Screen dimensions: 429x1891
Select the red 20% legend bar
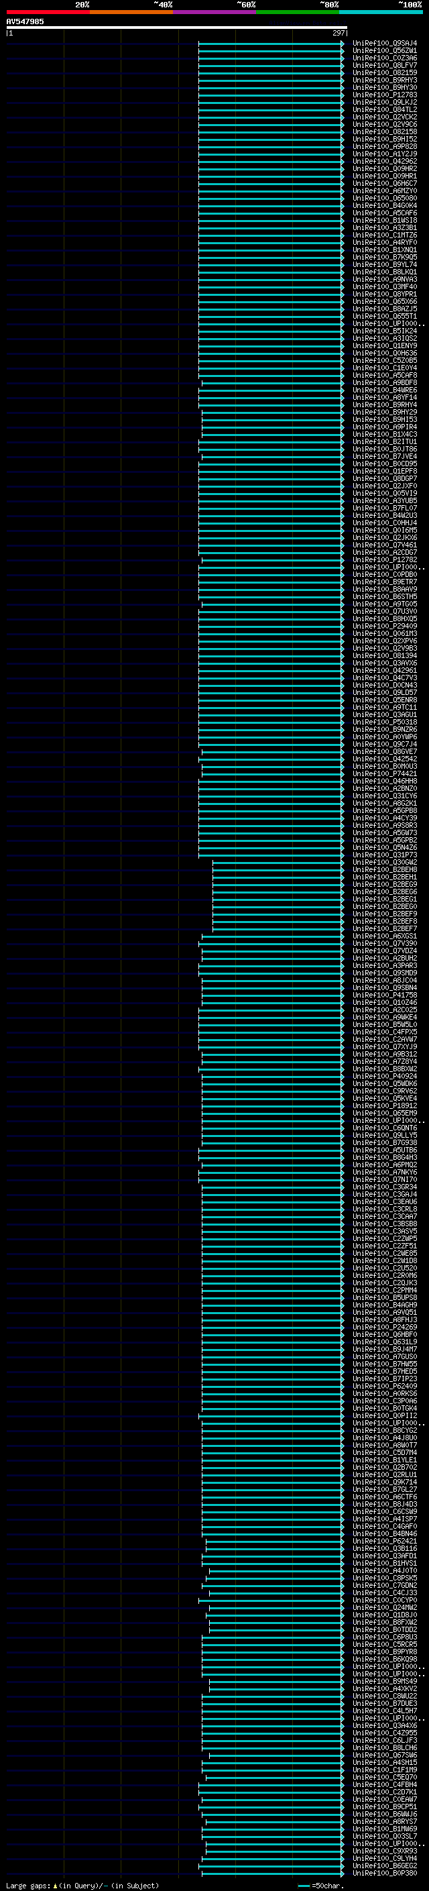tap(48, 12)
